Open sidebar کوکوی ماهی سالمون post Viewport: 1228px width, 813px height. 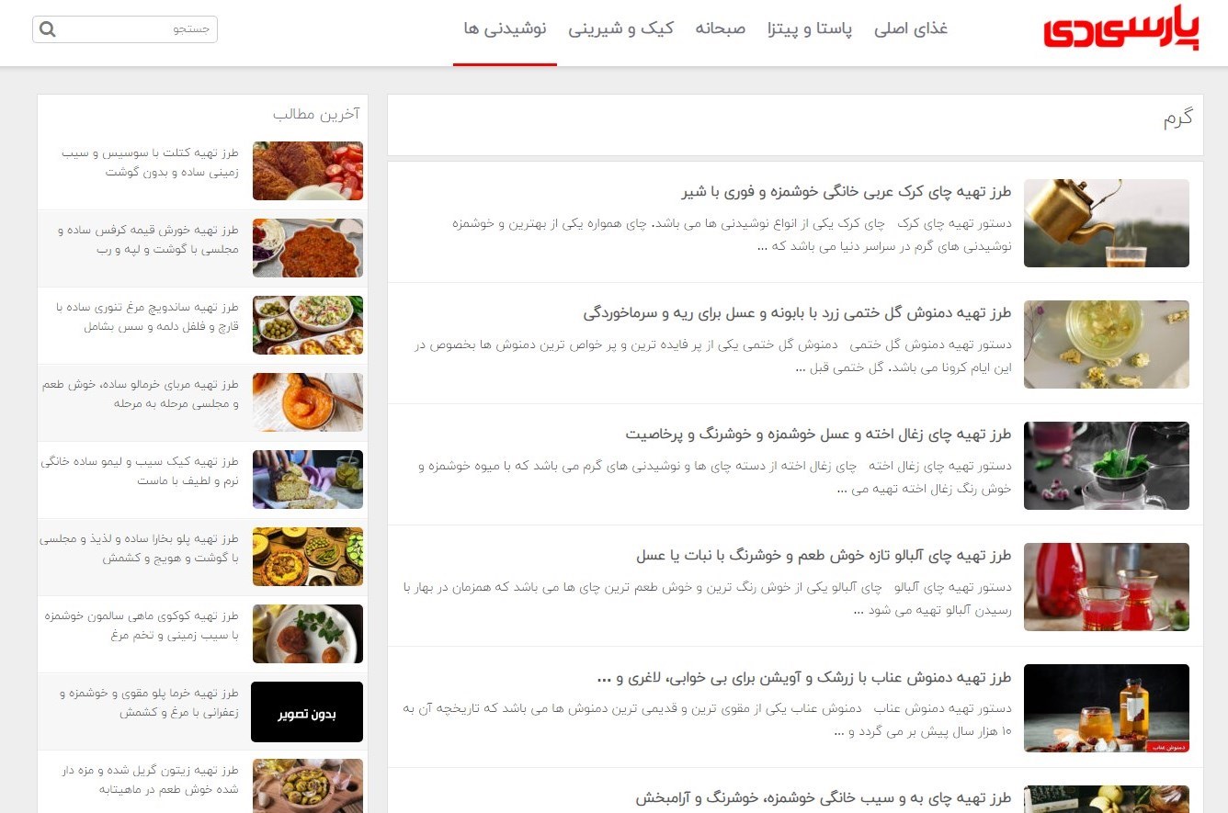click(142, 625)
